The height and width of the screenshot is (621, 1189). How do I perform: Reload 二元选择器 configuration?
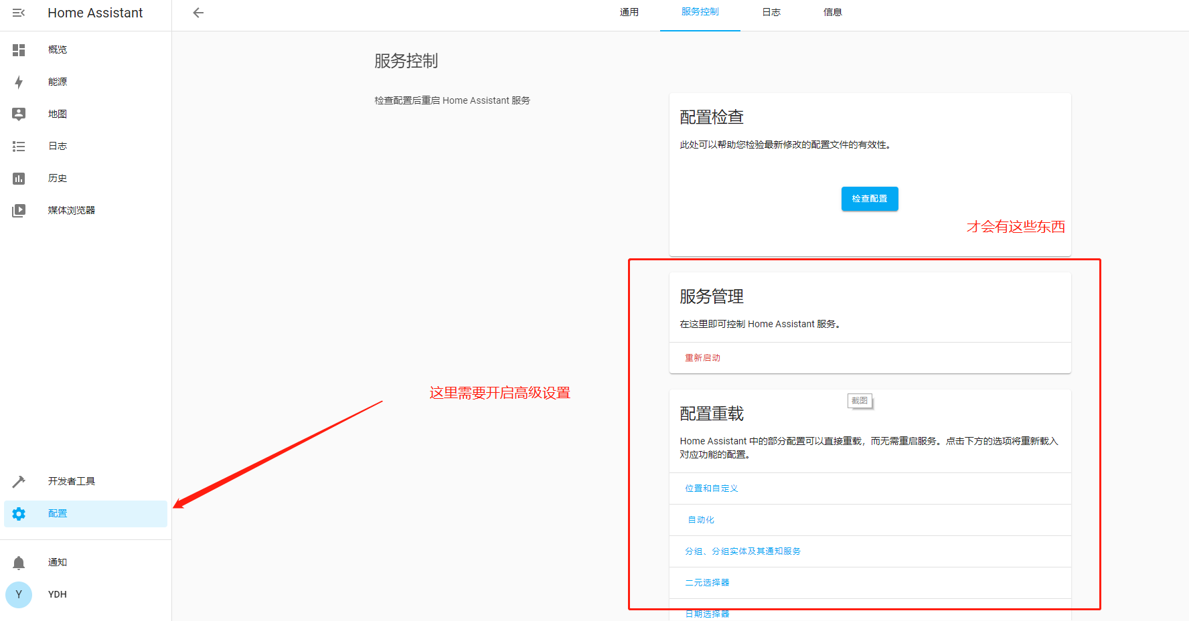pos(707,583)
